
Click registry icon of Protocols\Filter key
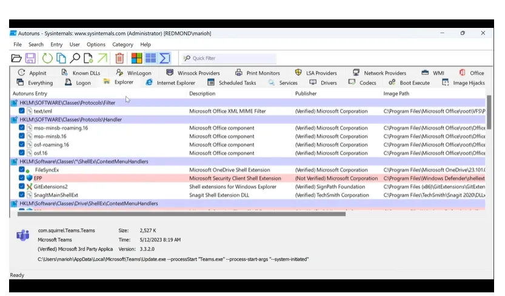pyautogui.click(x=14, y=103)
